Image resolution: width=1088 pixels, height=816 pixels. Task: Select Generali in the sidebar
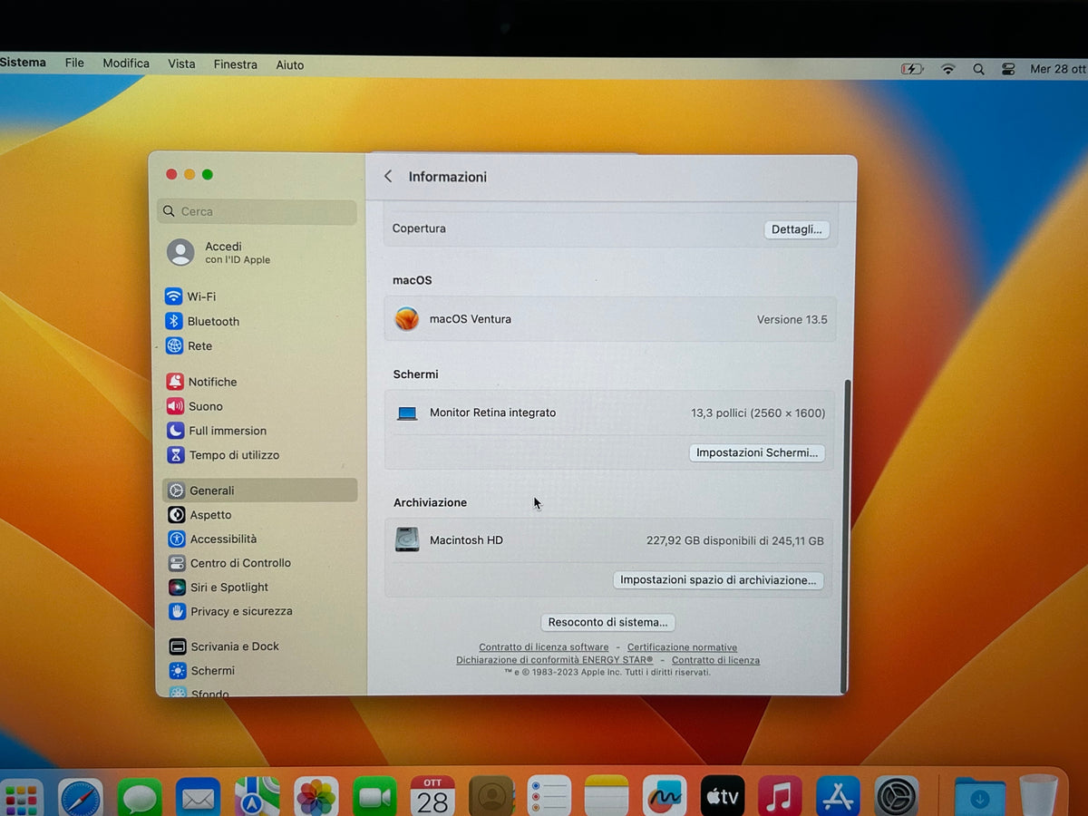[x=259, y=491]
